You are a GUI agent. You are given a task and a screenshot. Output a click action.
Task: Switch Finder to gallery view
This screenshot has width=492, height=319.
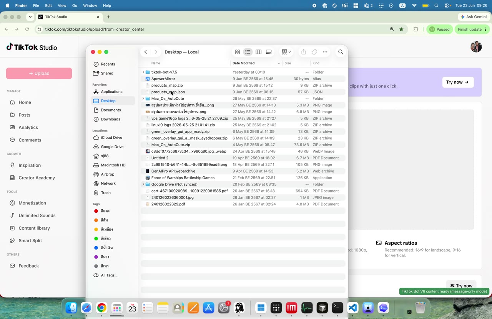tap(269, 52)
